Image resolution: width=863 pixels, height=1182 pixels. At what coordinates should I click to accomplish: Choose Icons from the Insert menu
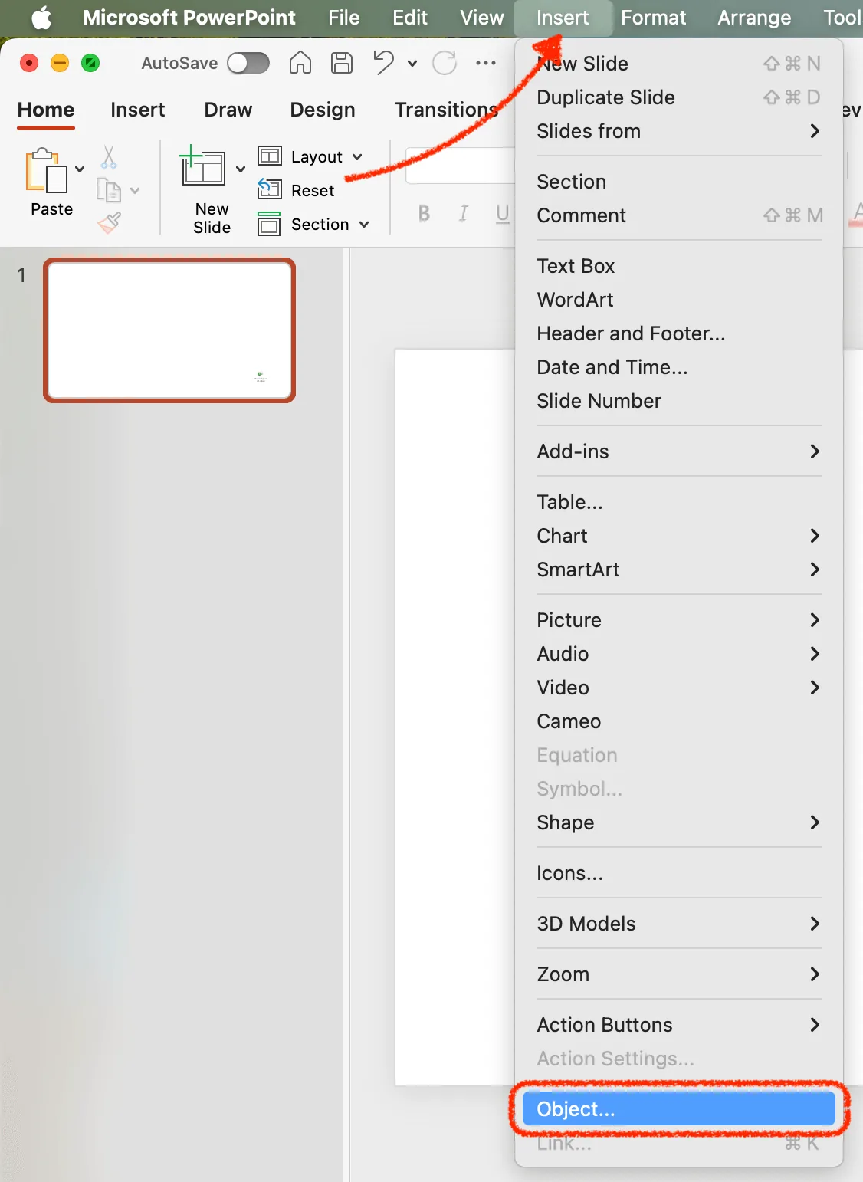point(678,873)
